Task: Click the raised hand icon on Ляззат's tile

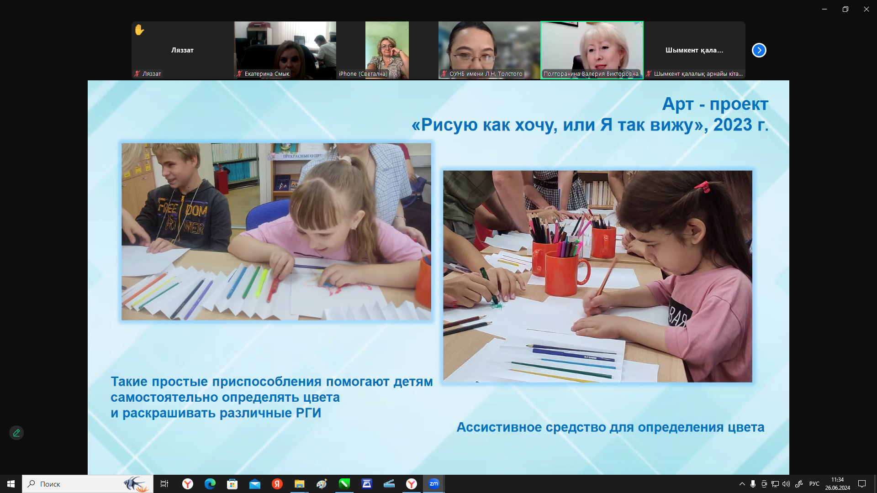Action: click(x=139, y=30)
